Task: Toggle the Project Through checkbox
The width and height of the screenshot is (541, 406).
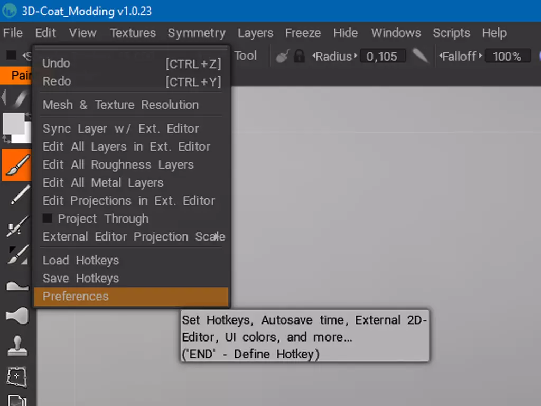Action: click(x=47, y=218)
